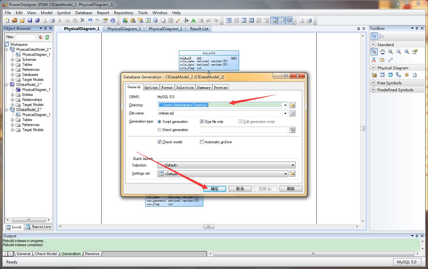The image size is (428, 269).
Task: Select the Link tool in Toolbox
Action: (x=390, y=60)
